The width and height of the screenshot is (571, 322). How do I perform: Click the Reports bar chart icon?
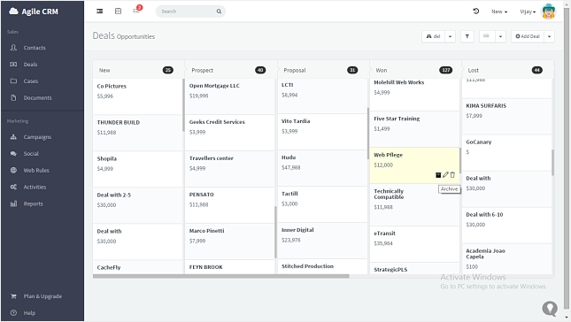(13, 203)
